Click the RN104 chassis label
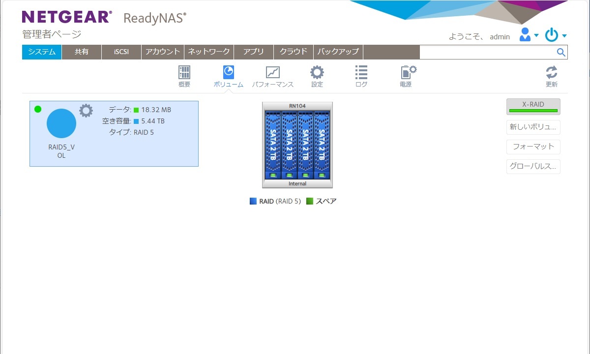The image size is (590, 354). tap(297, 106)
